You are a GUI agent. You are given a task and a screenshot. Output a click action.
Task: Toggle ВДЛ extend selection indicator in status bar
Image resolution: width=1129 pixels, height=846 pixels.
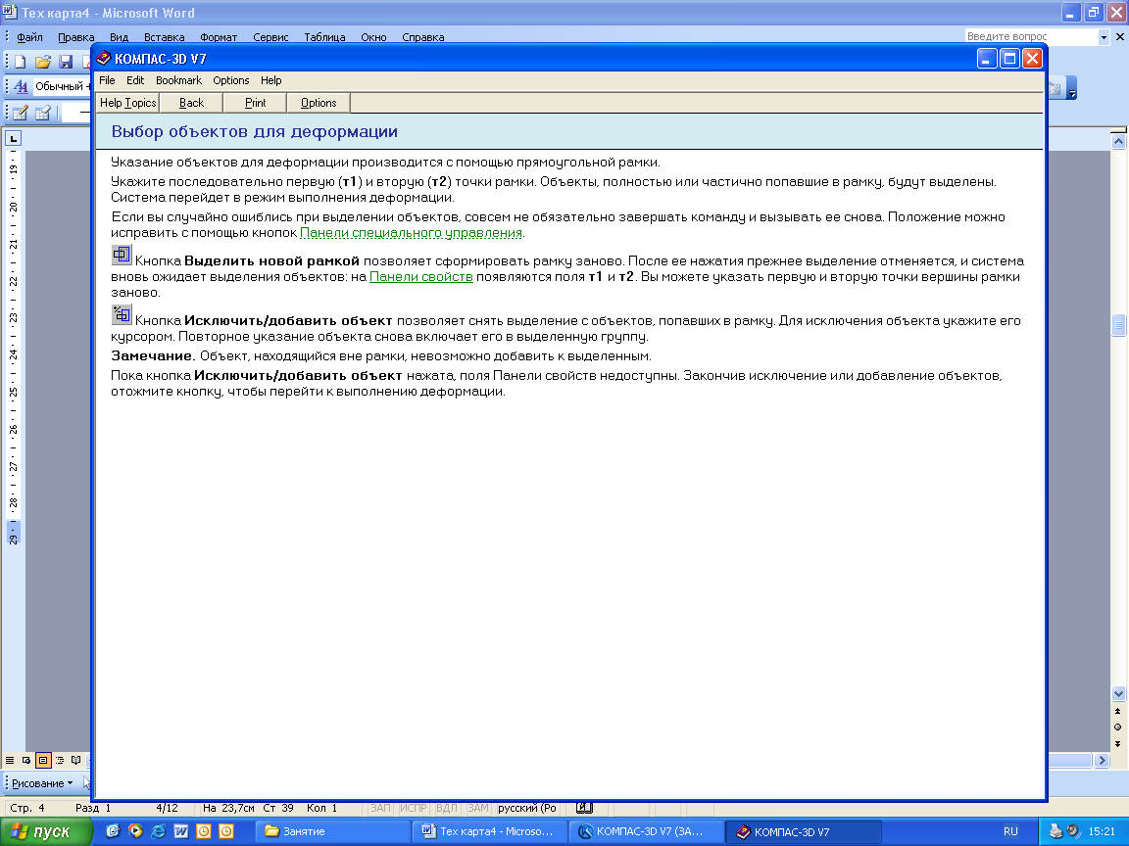point(447,808)
